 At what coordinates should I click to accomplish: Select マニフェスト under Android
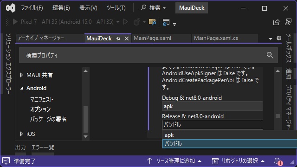coord(42,100)
